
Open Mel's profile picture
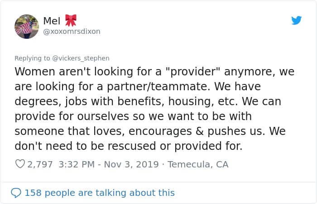[x=26, y=26]
